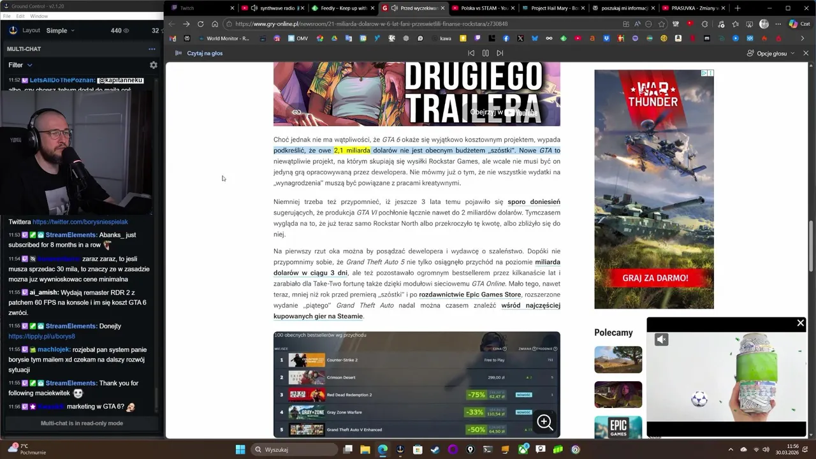Screen dimensions: 816x459
Task: Open the Edit menu in Ground Control
Action: (x=20, y=16)
